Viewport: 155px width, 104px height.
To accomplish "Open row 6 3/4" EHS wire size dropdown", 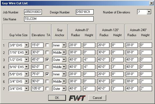I will coord(26,81).
